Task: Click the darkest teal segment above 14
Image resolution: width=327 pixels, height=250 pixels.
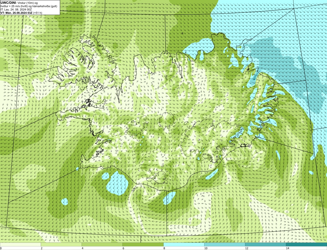Action: [307, 244]
